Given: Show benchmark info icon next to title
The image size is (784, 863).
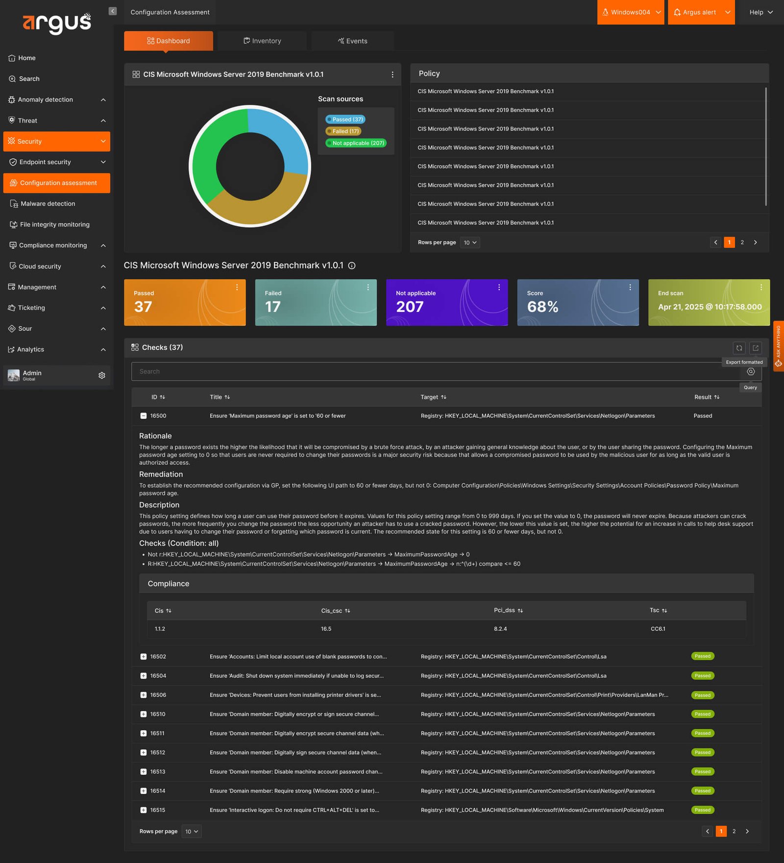Looking at the screenshot, I should point(352,265).
